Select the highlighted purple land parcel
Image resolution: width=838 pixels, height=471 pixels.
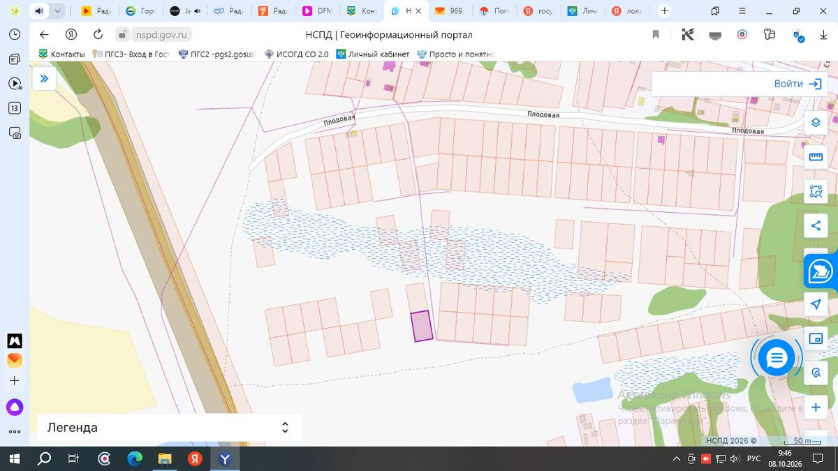(x=421, y=326)
